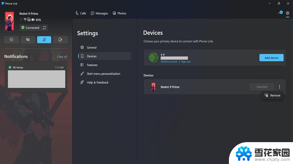Click the Help & Feedback person icon
This screenshot has width=293, height=164.
click(82, 82)
